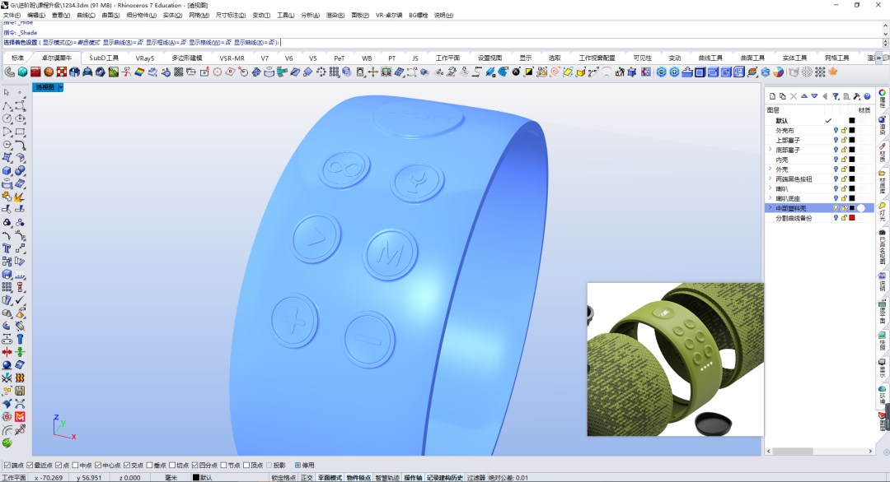Image resolution: width=890 pixels, height=482 pixels.
Task: Expand the 喇叭底座 layer
Action: [x=771, y=198]
